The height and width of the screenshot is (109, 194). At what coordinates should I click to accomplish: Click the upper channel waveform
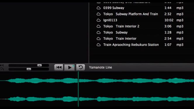[x=97, y=81]
